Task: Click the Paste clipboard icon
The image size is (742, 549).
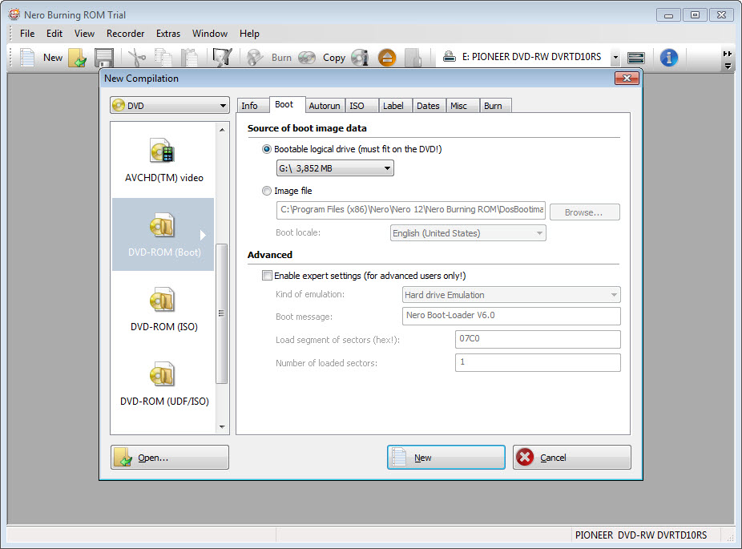Action: pos(189,57)
